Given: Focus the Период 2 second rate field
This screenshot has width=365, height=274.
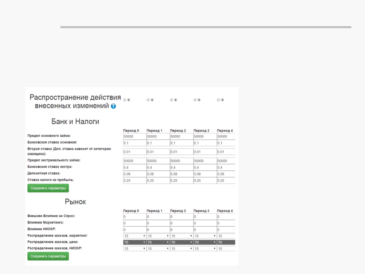Looking at the screenshot, I should point(181,152).
